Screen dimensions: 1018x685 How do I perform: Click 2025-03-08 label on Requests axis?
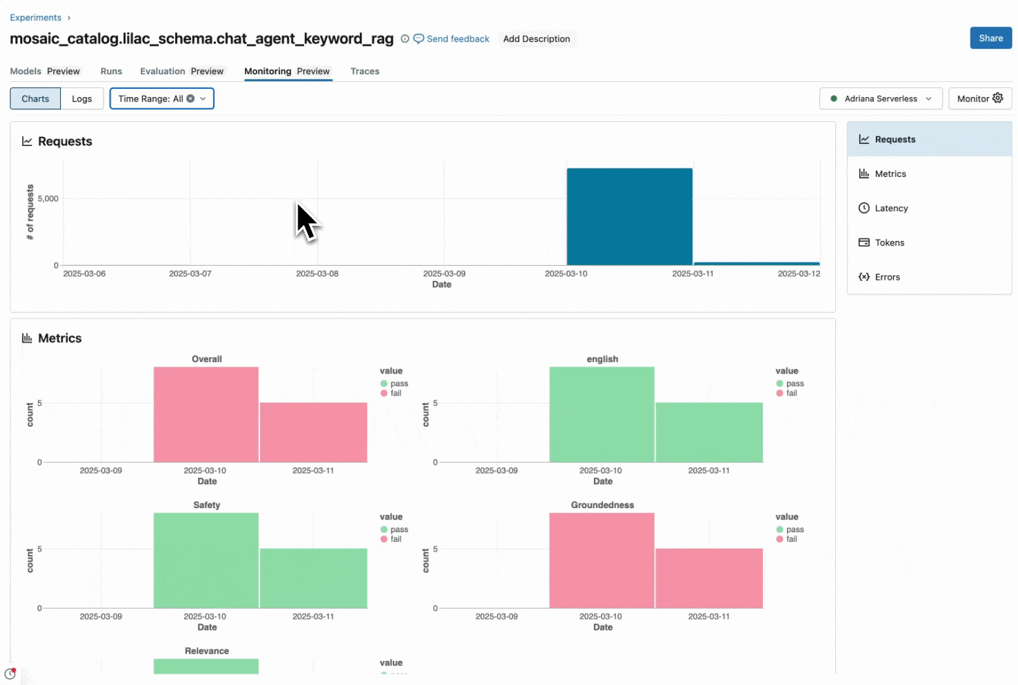tap(317, 273)
